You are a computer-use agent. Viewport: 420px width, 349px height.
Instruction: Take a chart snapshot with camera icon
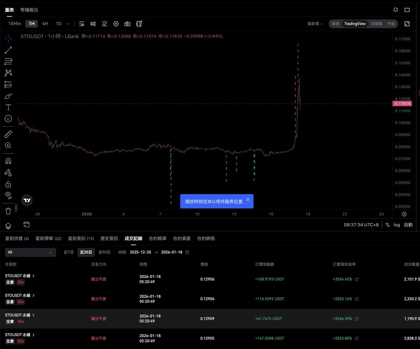127,24
